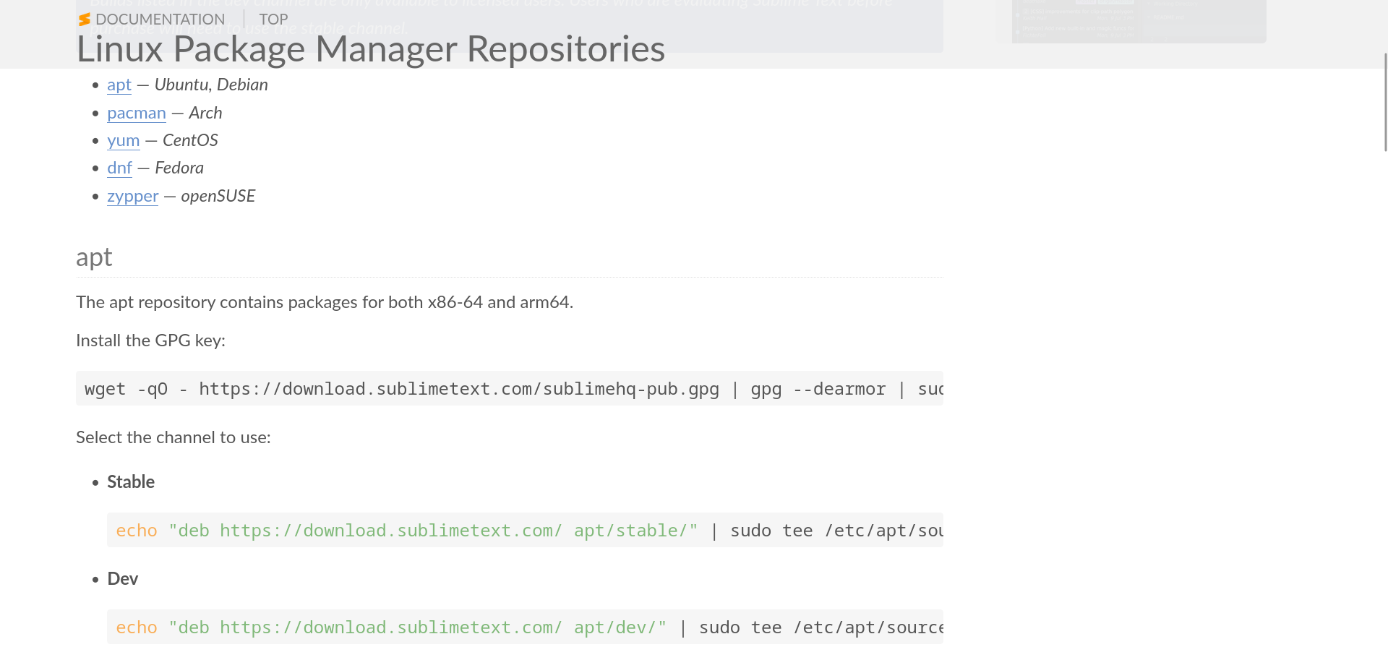
Task: Open the apt link for Ubuntu, Debian
Action: point(119,85)
